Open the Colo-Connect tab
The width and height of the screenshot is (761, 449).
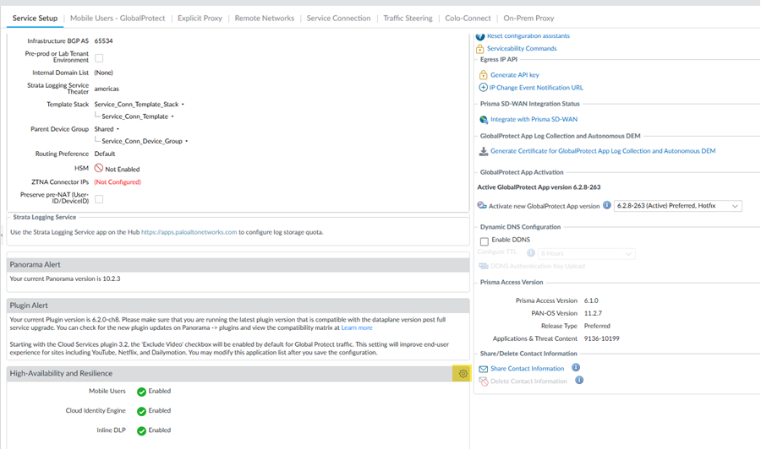click(x=468, y=18)
